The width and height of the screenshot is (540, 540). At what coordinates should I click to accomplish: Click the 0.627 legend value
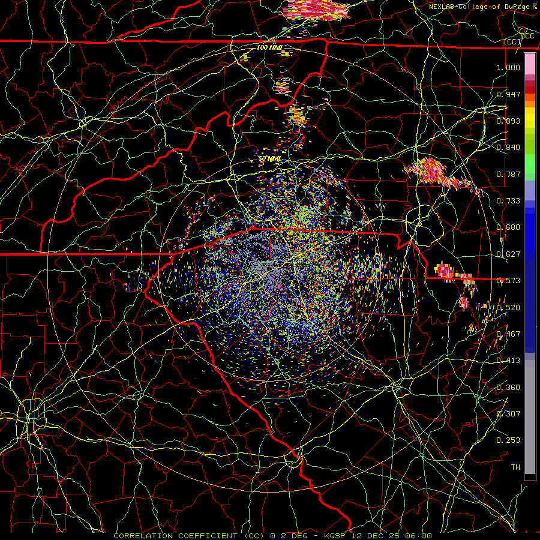(x=508, y=254)
